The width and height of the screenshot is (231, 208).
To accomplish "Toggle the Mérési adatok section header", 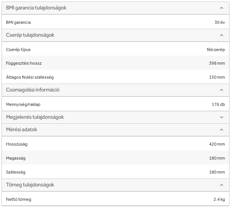I will coord(22,130).
